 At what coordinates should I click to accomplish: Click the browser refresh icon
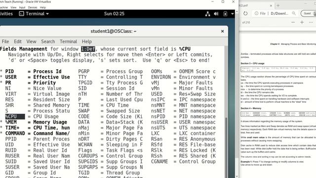(245, 13)
